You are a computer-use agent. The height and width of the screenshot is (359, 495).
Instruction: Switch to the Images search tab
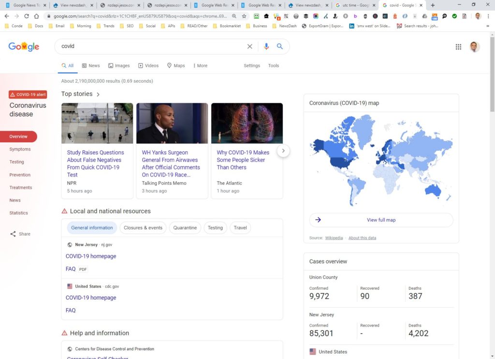pos(119,66)
